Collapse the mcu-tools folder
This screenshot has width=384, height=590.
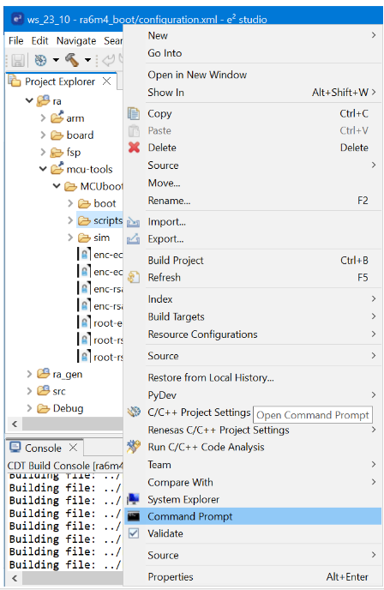pos(43,169)
